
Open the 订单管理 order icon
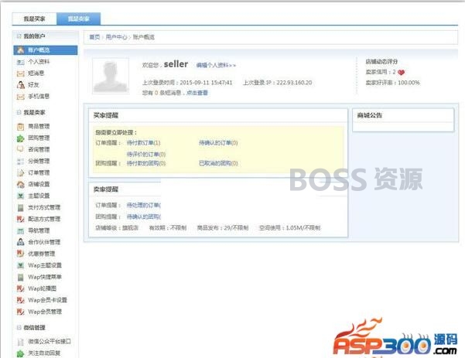[x=20, y=172]
